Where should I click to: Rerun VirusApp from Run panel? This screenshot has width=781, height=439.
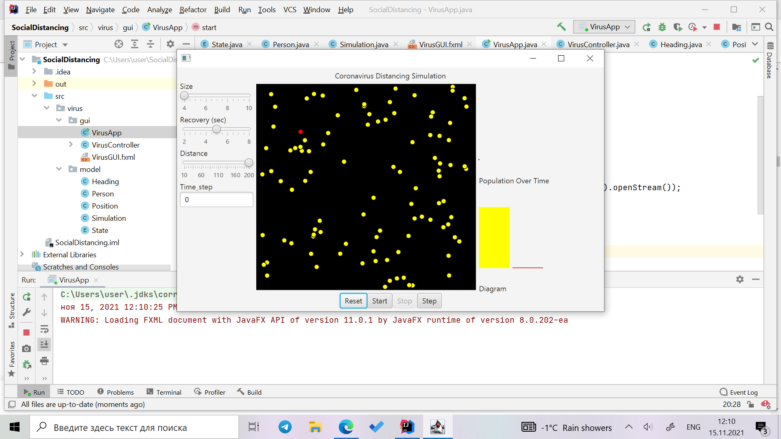point(27,297)
